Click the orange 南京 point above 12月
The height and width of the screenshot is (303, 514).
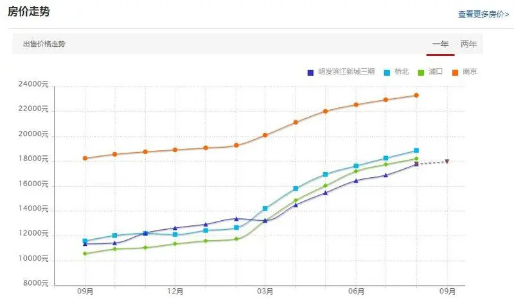point(175,150)
